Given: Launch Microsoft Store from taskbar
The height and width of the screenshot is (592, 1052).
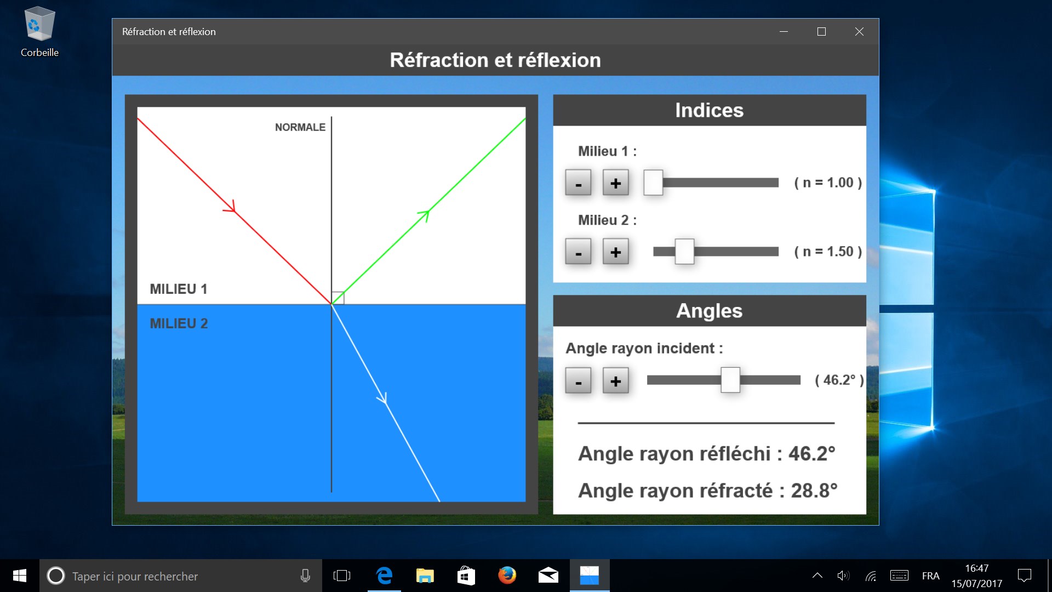Looking at the screenshot, I should [x=466, y=576].
